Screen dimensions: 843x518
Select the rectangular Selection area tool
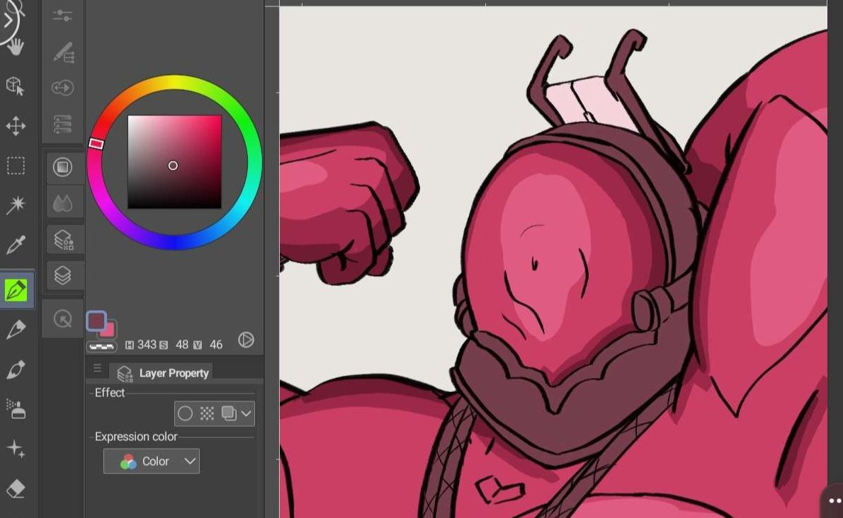(x=16, y=166)
